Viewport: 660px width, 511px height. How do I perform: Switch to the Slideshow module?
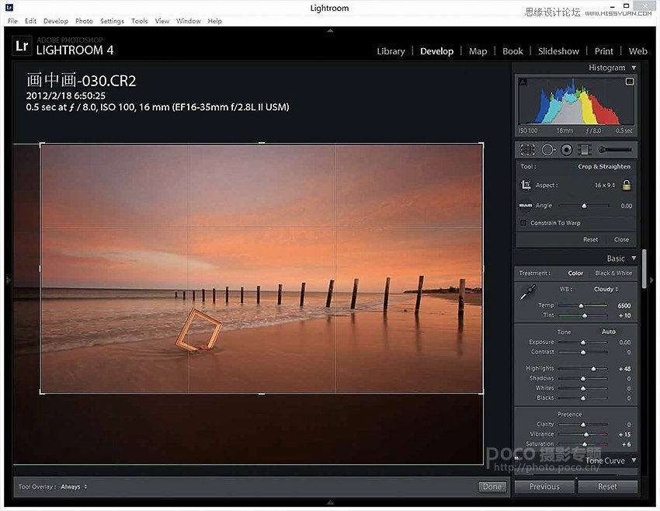(x=558, y=51)
